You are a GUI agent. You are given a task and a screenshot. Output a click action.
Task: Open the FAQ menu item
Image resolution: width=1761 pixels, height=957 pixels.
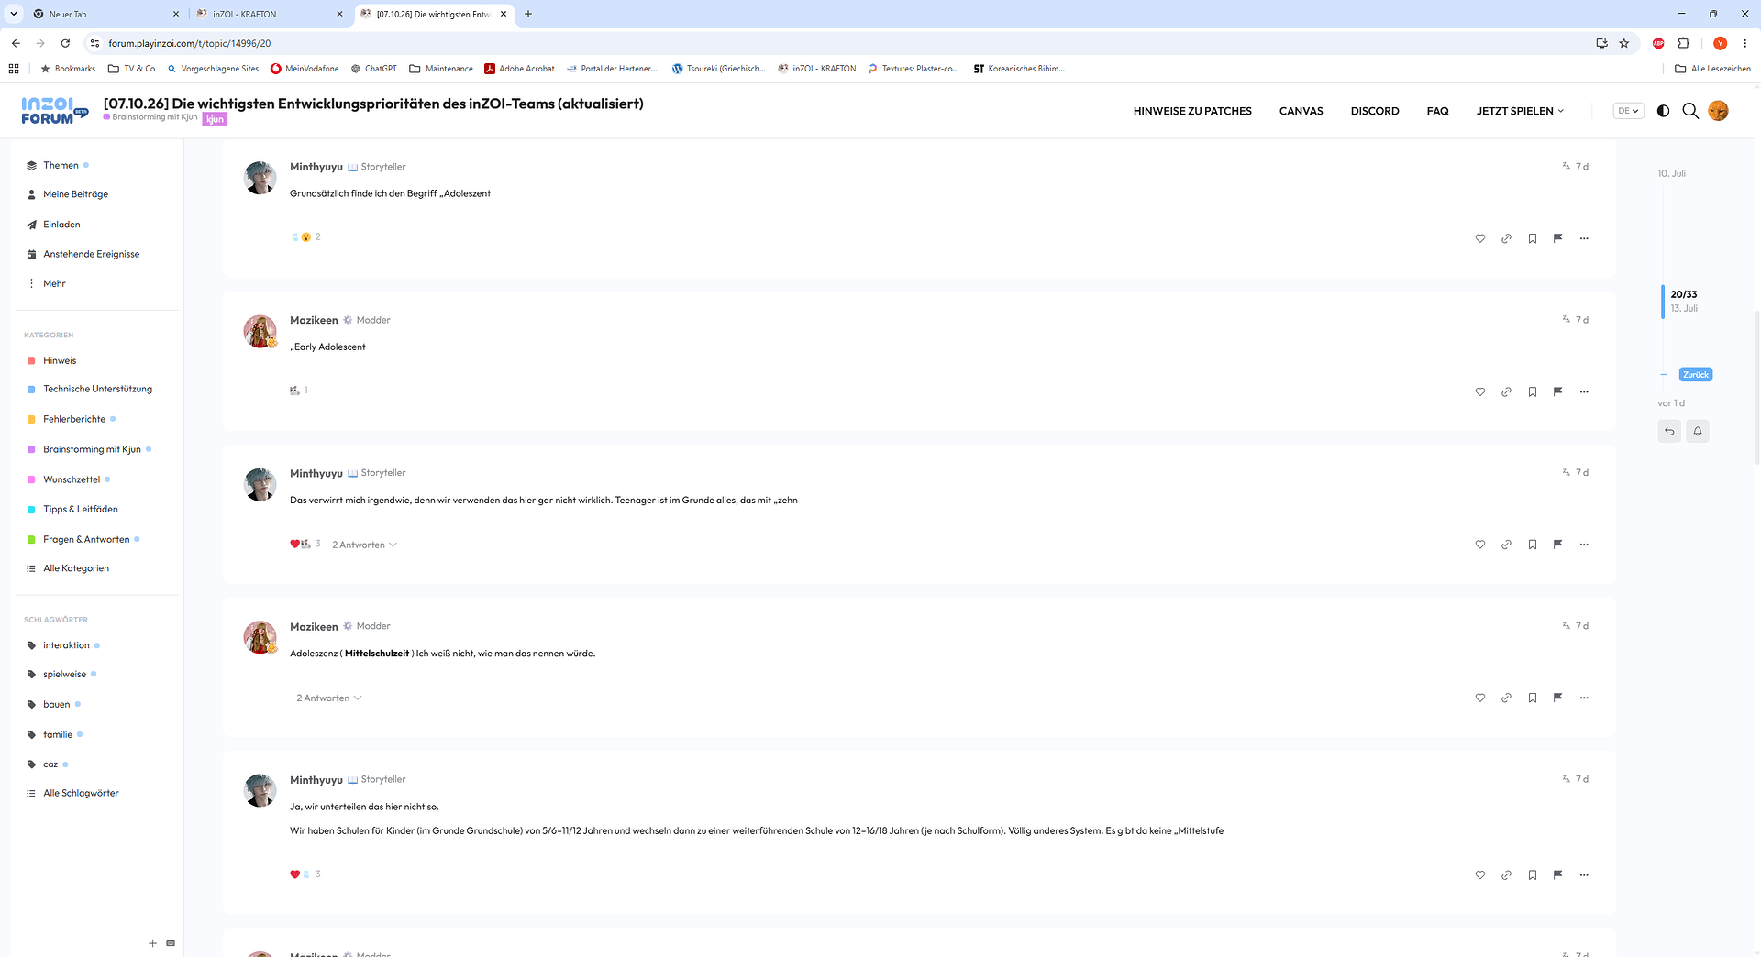click(1437, 111)
